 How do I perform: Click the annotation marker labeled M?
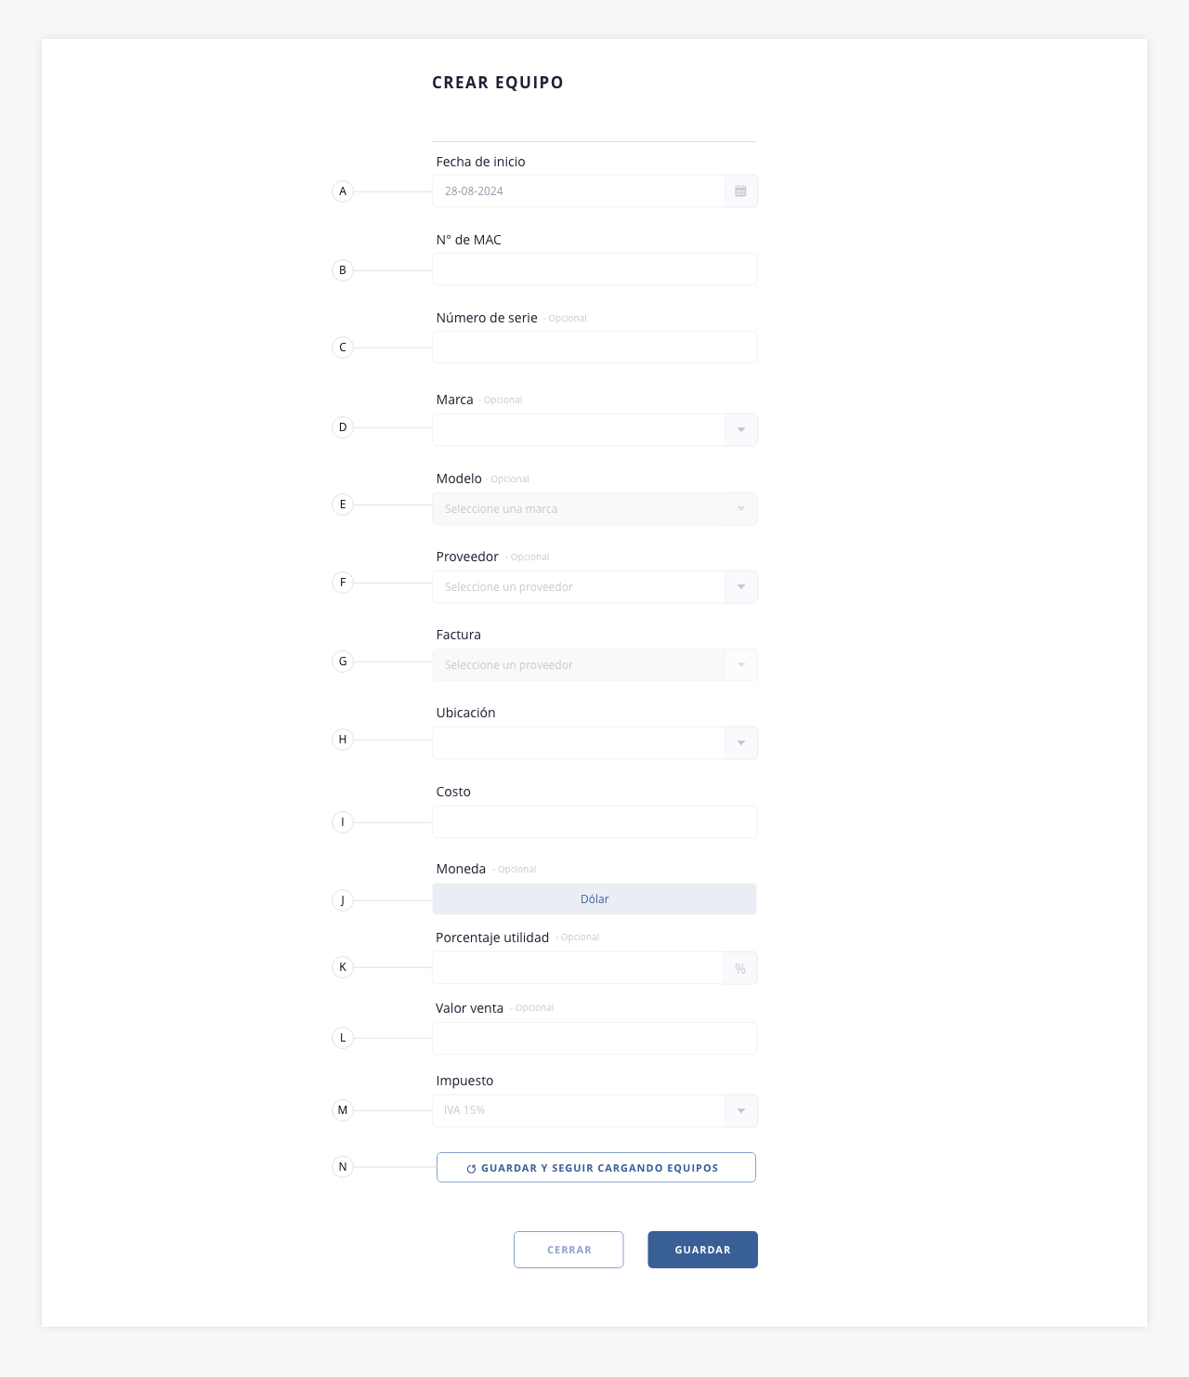click(x=343, y=1110)
